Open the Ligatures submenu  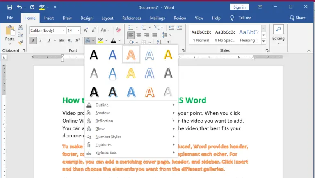tap(131, 145)
